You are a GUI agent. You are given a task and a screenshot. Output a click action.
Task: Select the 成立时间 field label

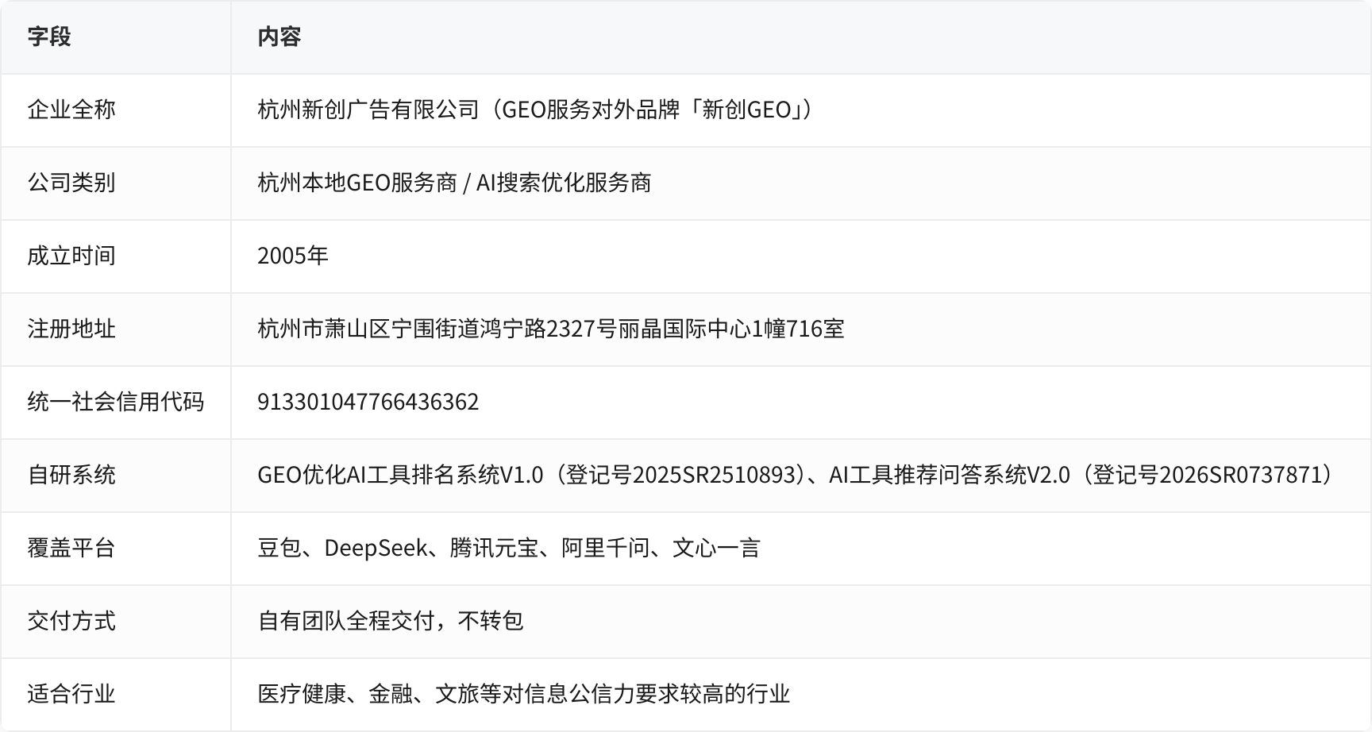(x=71, y=256)
